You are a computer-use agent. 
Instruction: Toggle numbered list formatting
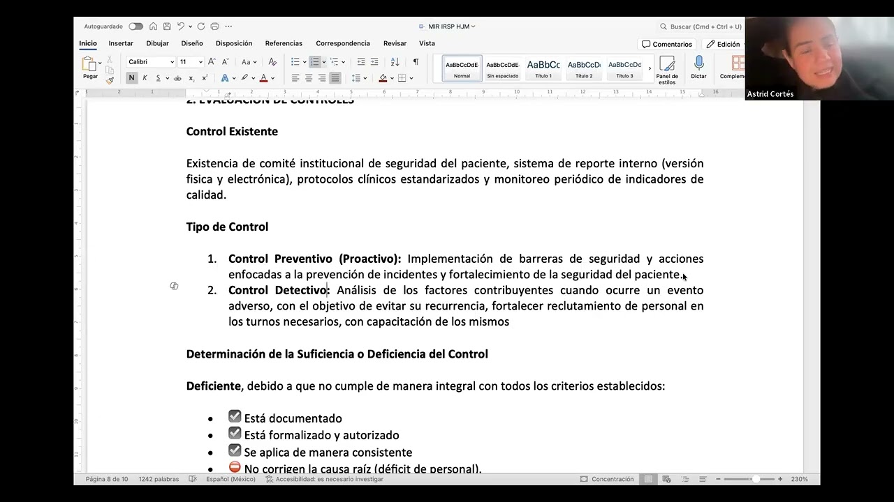pyautogui.click(x=315, y=62)
